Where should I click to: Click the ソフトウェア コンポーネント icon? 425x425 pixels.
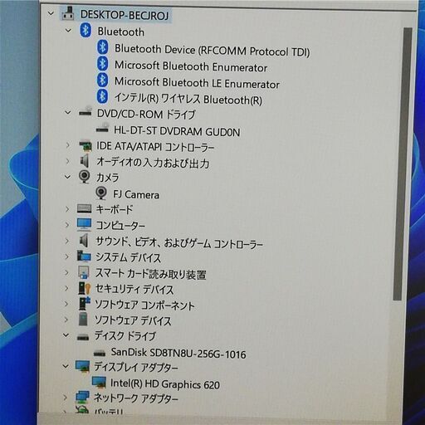(84, 304)
